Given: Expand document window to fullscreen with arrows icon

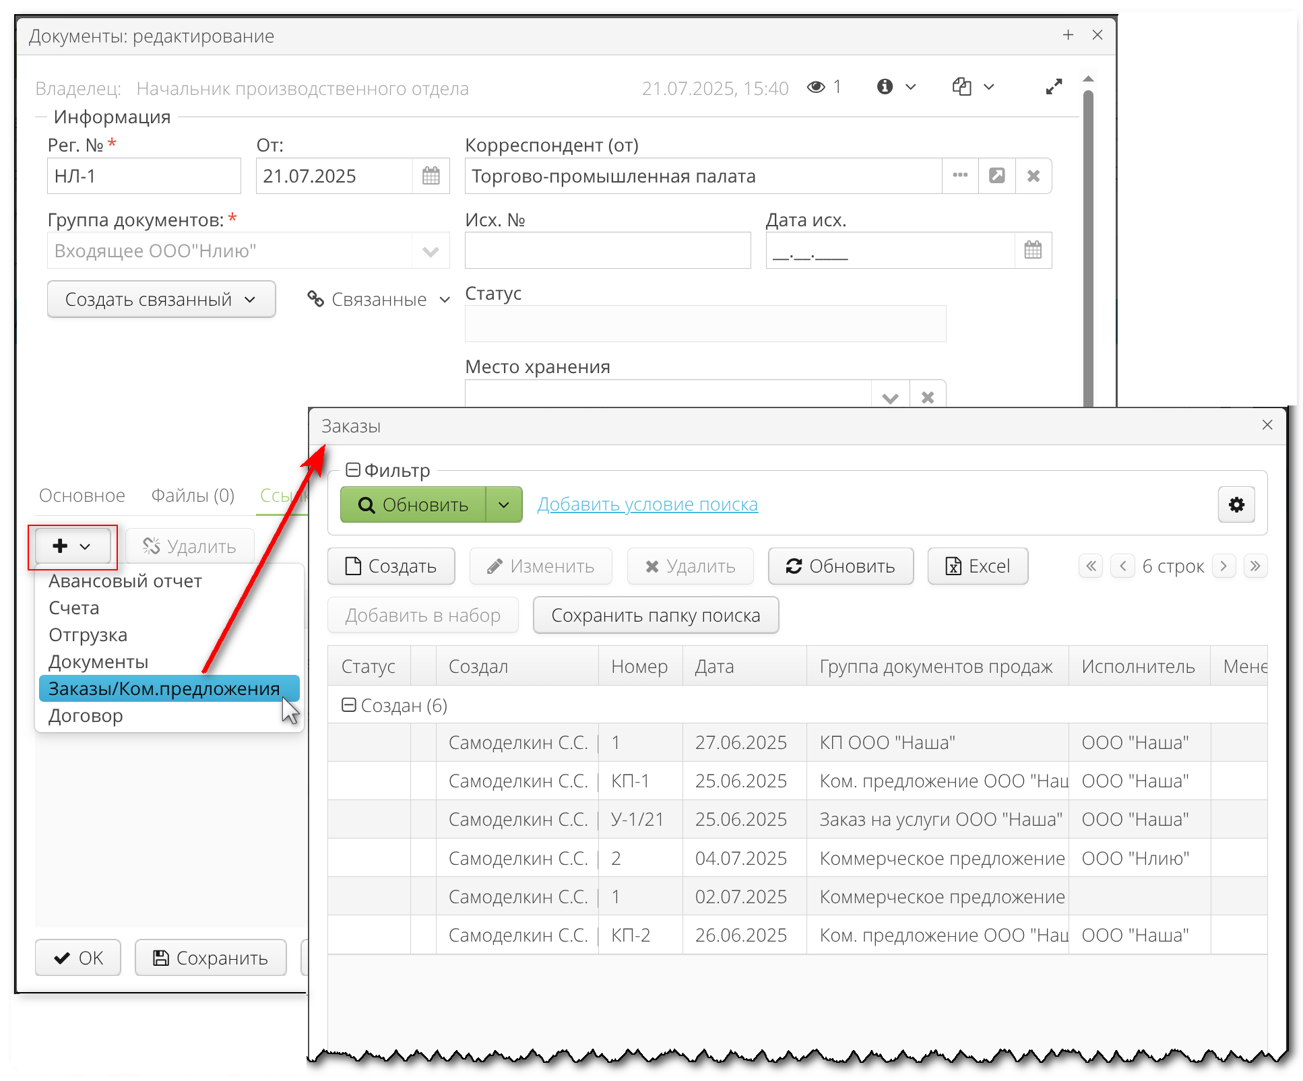Looking at the screenshot, I should [x=1054, y=86].
